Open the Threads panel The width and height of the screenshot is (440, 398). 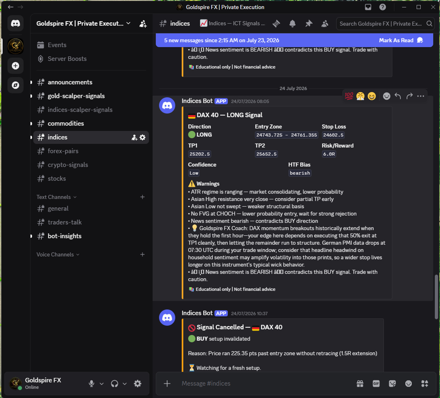point(276,24)
